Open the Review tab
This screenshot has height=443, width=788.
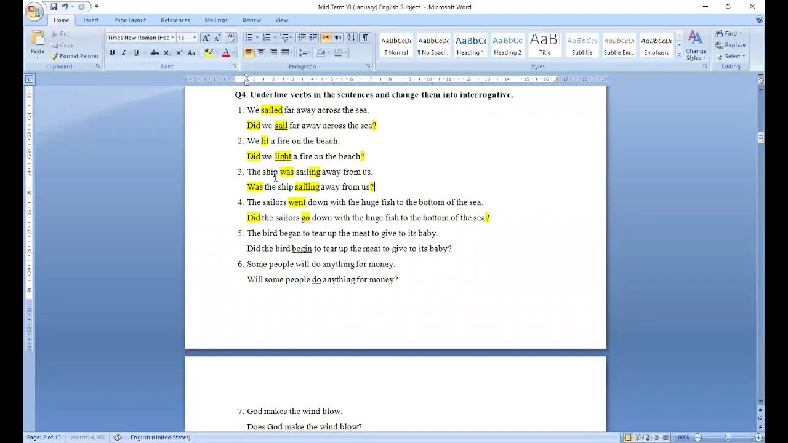[x=252, y=20]
